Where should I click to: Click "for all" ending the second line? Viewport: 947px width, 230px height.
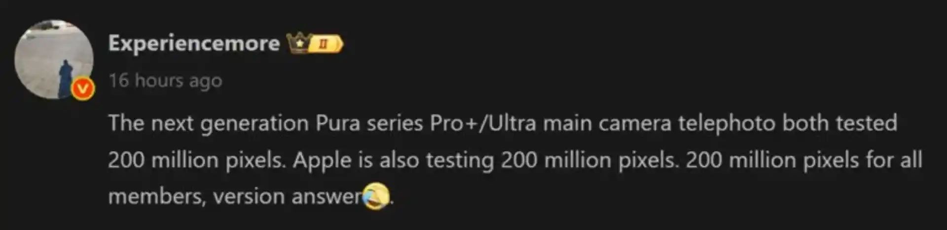pyautogui.click(x=894, y=160)
